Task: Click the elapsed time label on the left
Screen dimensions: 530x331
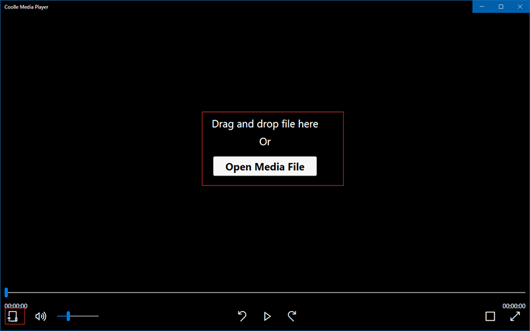Action: 16,306
